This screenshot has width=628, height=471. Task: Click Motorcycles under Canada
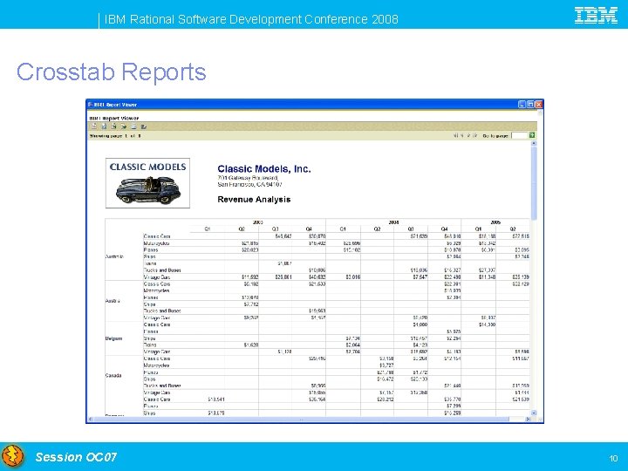[x=157, y=365]
